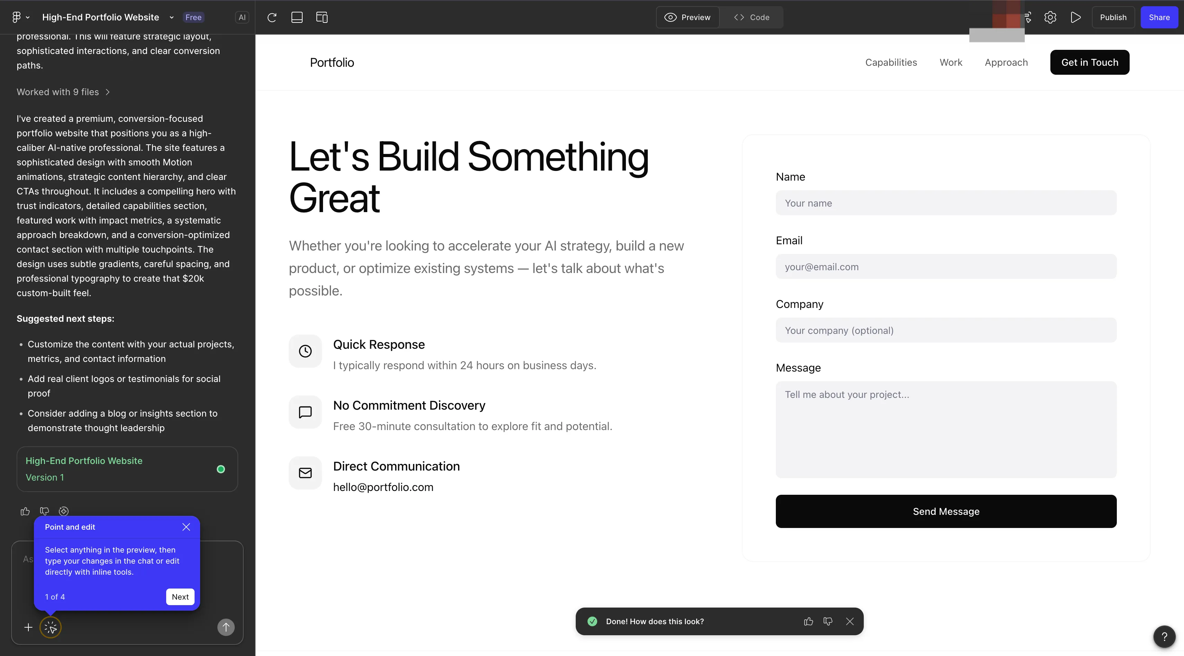
Task: Click the refresh preview icon
Action: 272,17
